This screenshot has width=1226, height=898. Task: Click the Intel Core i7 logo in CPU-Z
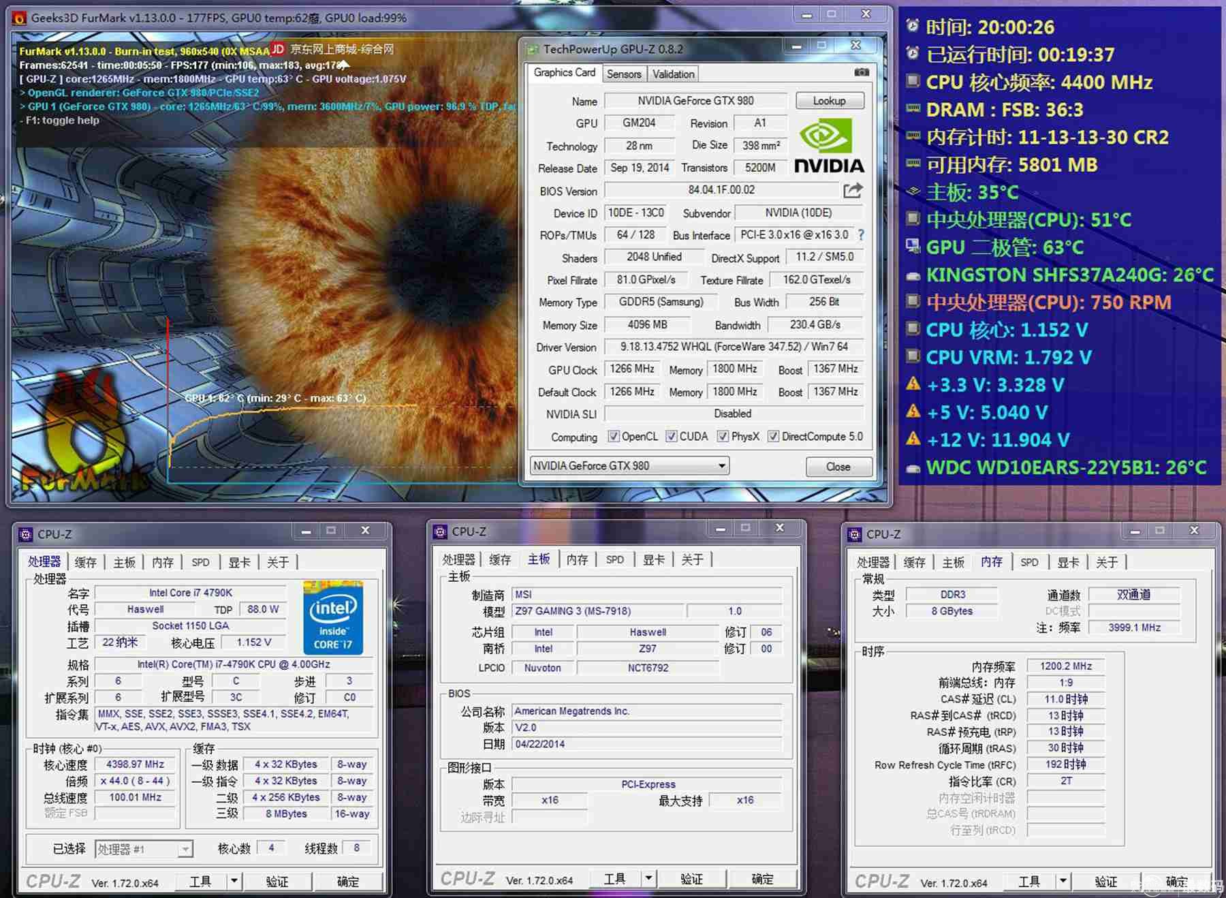point(333,617)
